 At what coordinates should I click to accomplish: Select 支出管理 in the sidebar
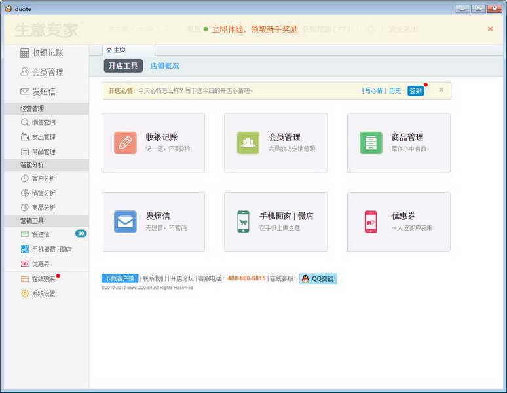(x=38, y=137)
